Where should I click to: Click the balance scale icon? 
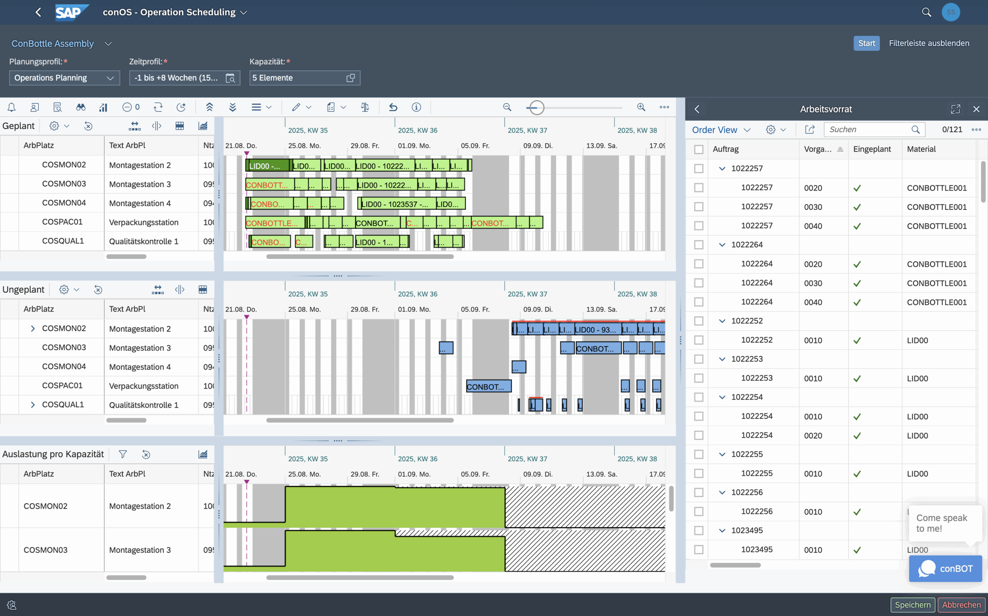tap(365, 107)
